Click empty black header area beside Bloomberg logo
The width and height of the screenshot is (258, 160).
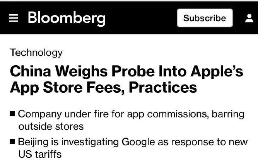click(x=139, y=18)
